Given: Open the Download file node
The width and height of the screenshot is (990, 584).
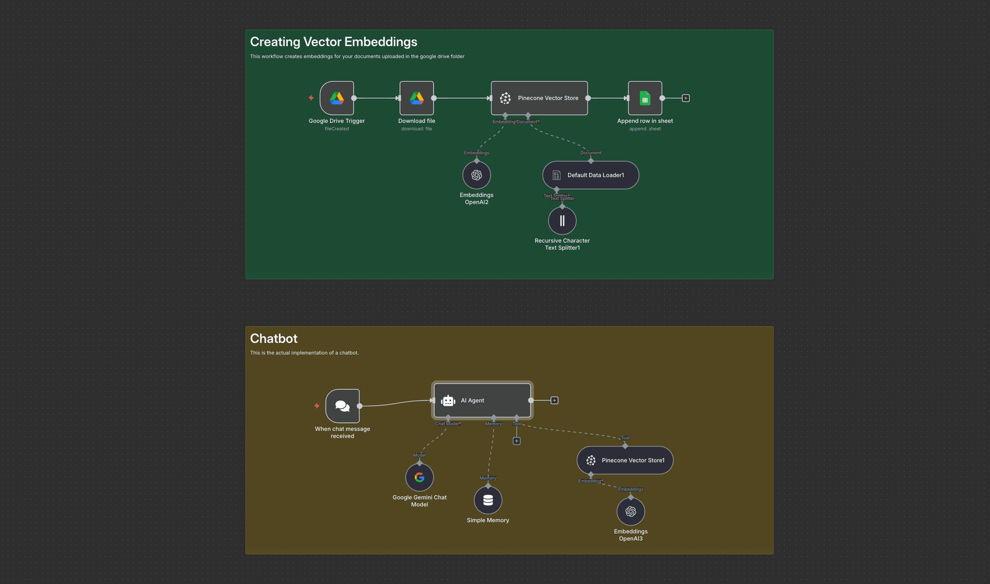Looking at the screenshot, I should 417,98.
